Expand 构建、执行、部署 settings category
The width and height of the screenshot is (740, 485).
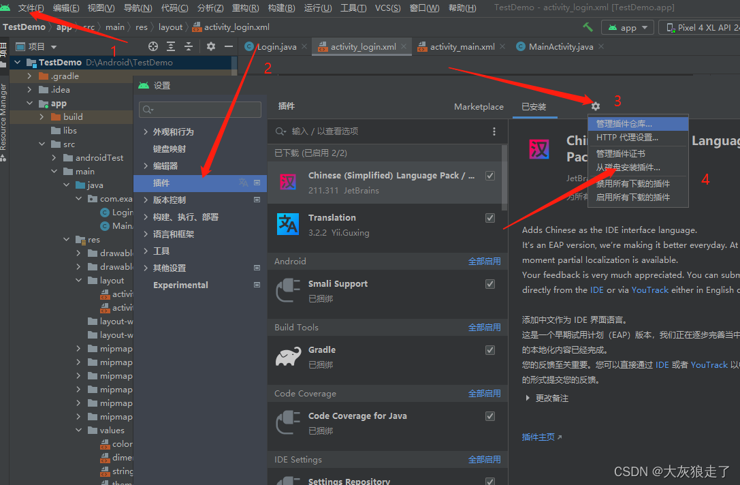(x=146, y=217)
